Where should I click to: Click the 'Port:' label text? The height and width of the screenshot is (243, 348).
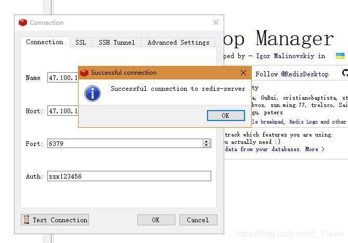pyautogui.click(x=34, y=144)
